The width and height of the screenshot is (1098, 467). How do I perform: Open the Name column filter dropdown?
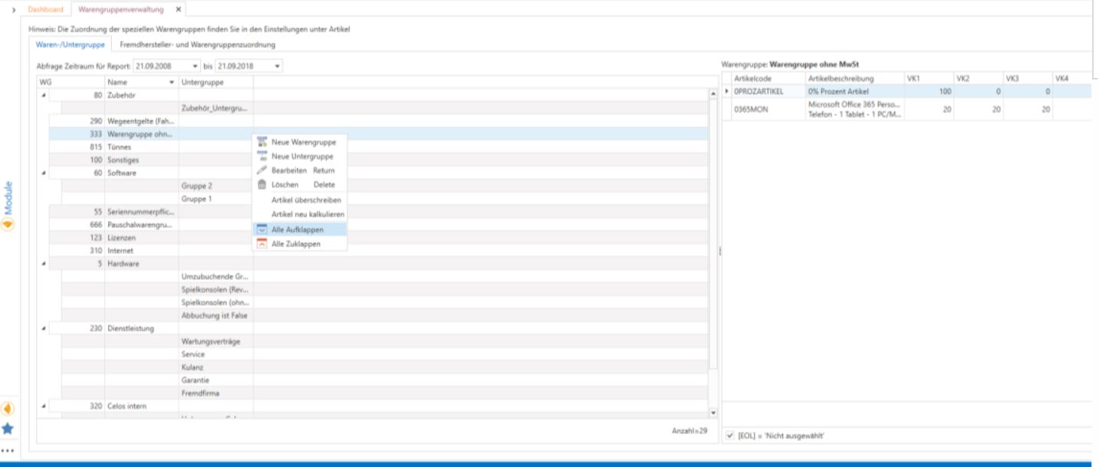(171, 82)
